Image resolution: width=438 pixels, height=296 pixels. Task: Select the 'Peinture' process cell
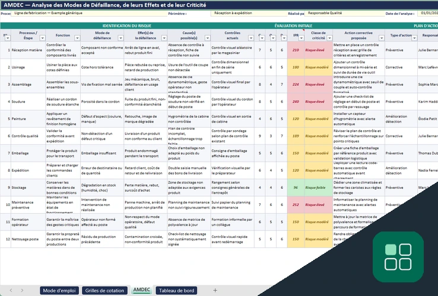tap(28, 119)
